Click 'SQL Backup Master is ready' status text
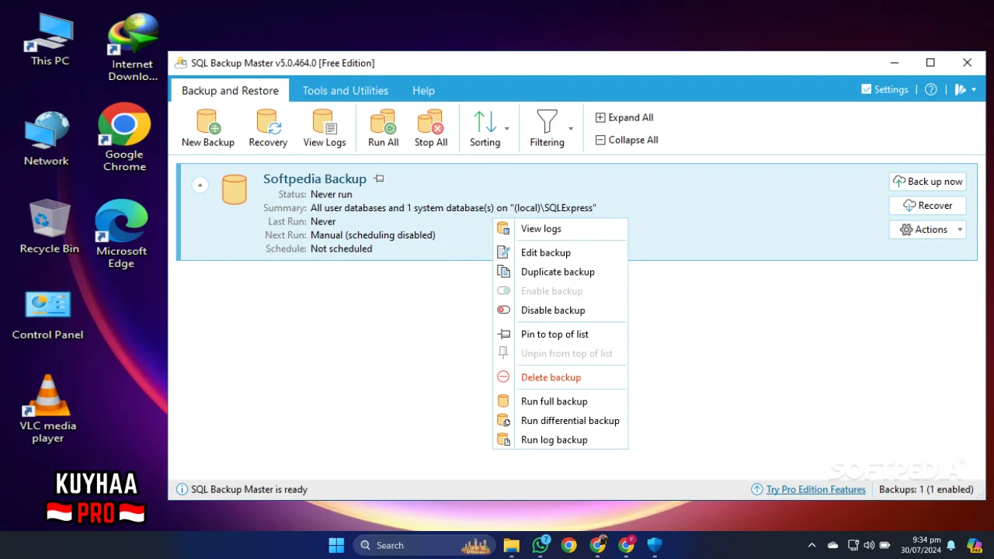The image size is (994, 559). (x=249, y=489)
